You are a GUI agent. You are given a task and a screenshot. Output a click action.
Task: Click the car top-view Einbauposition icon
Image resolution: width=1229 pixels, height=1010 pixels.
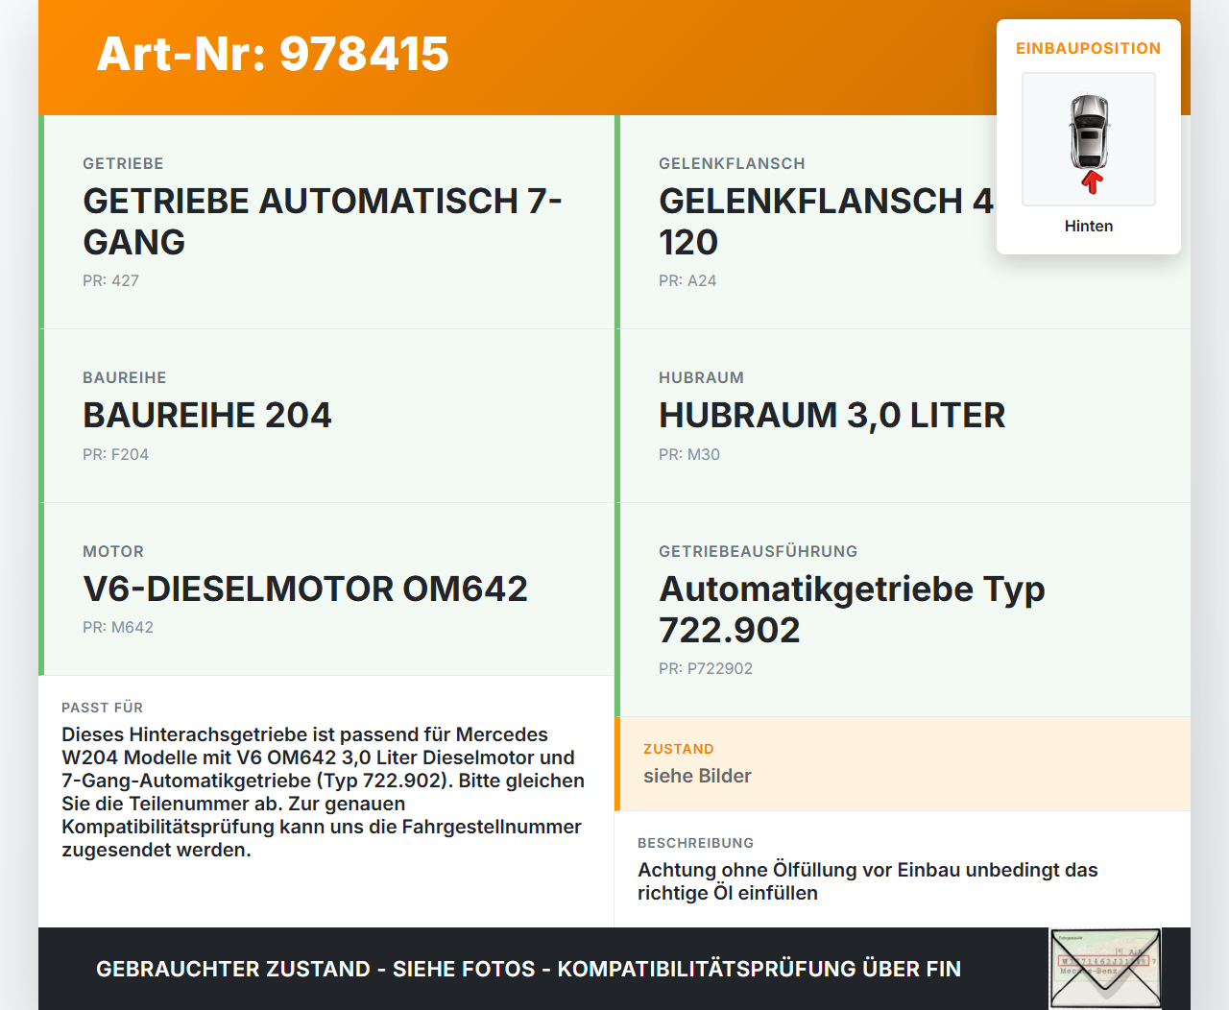coord(1088,138)
